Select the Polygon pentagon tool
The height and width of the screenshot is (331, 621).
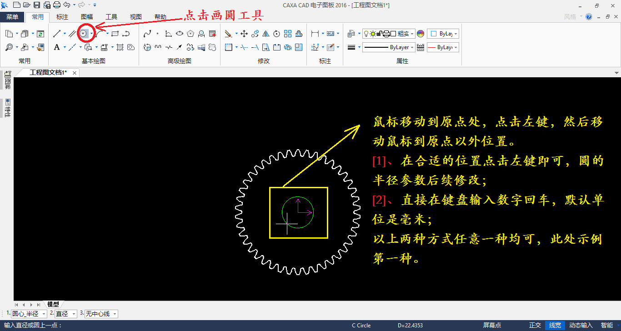190,34
